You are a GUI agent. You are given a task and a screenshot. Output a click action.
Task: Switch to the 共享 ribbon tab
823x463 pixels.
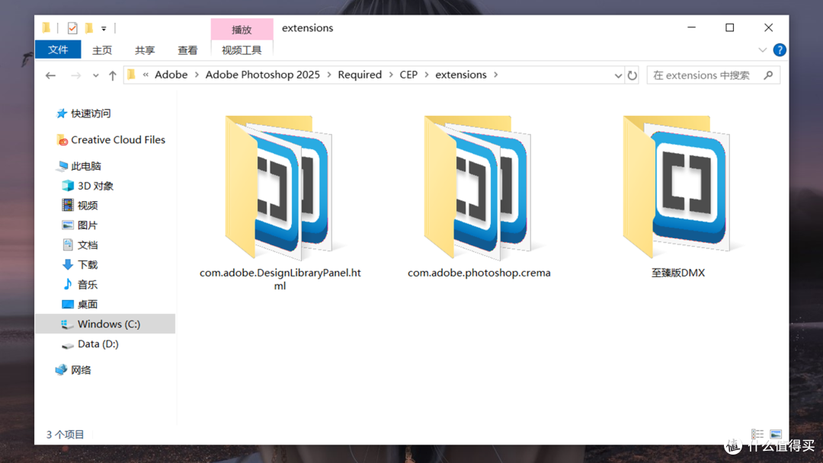point(144,49)
